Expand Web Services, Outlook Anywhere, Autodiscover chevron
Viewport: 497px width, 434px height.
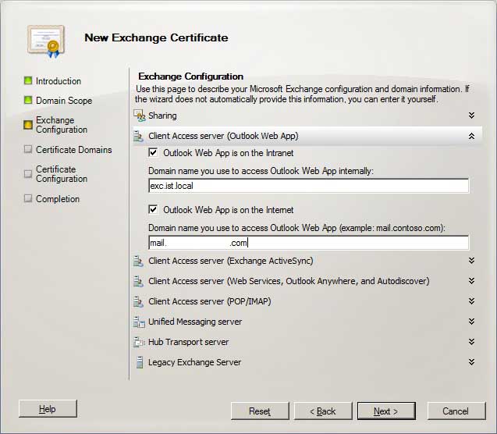[x=471, y=281]
